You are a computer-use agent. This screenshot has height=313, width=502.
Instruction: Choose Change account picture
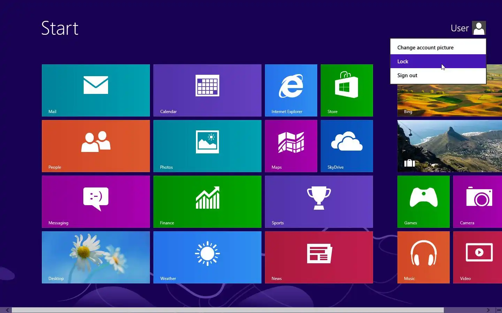tap(438, 47)
